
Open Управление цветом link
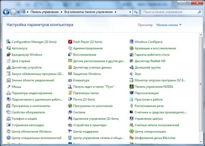[149, 119]
